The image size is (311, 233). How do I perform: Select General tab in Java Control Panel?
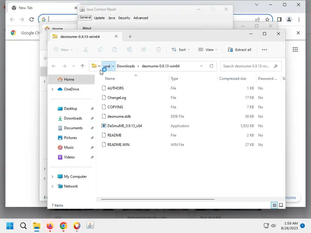click(x=85, y=18)
